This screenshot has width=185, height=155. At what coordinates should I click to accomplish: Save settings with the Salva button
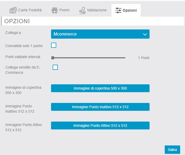[172, 150]
